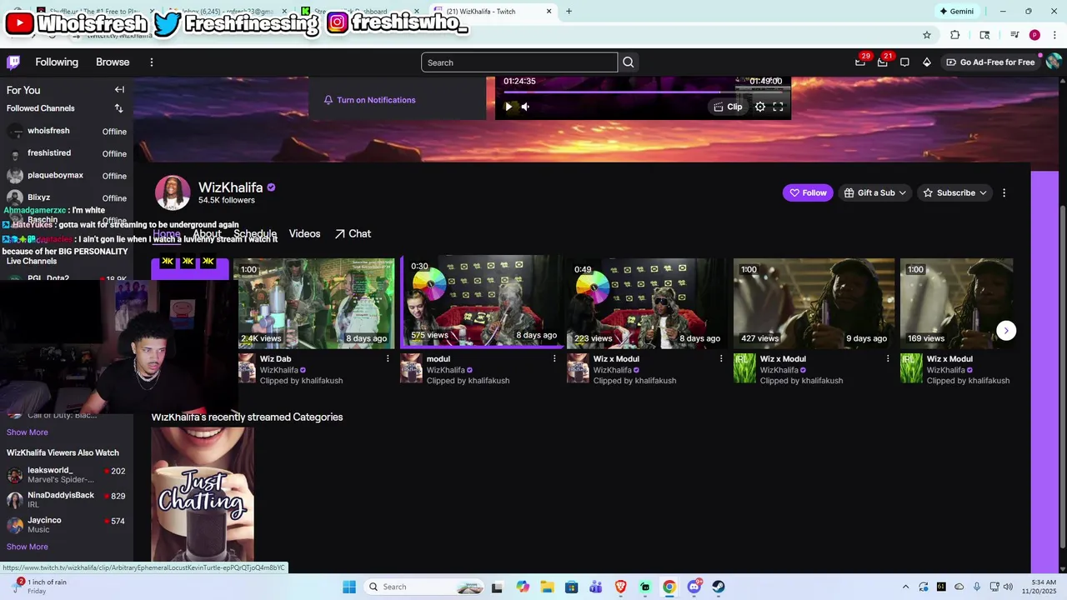Screen dimensions: 1067x600
Task: Click the Bits gem icon
Action: point(927,62)
